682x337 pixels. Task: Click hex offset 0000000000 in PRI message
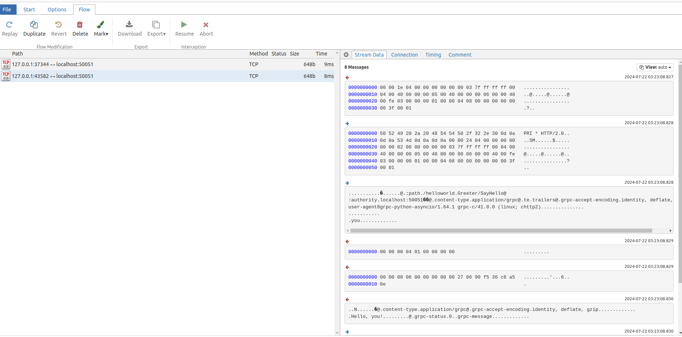(x=363, y=133)
